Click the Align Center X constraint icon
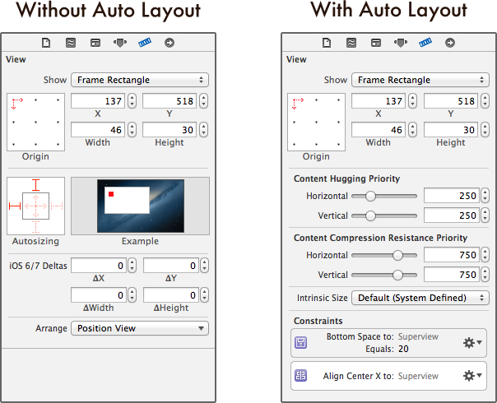 tap(301, 376)
